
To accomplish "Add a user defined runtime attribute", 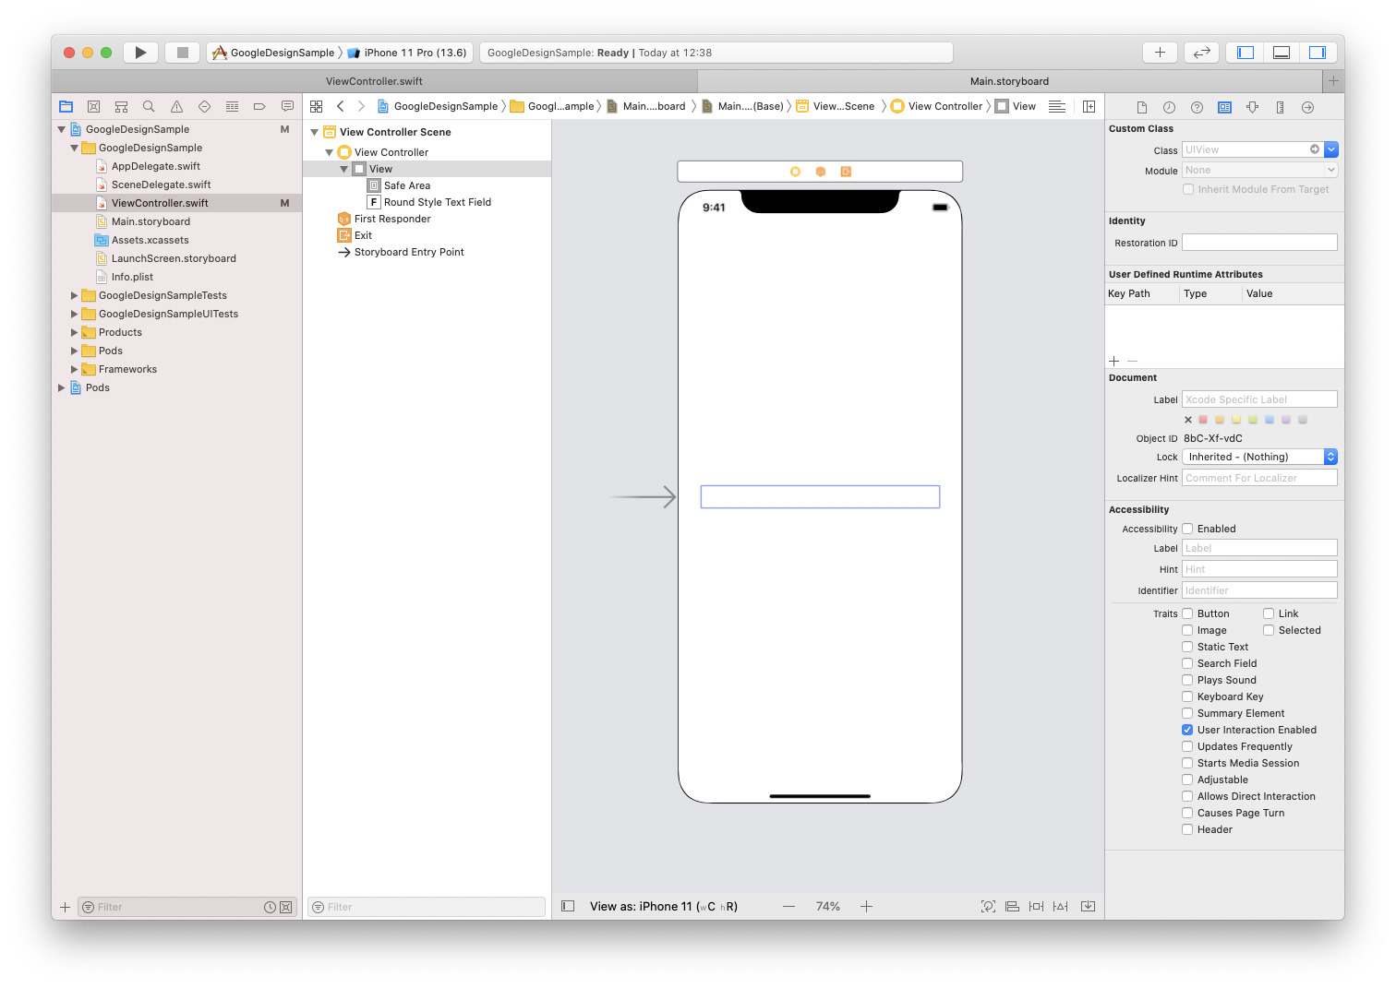I will click(1114, 361).
